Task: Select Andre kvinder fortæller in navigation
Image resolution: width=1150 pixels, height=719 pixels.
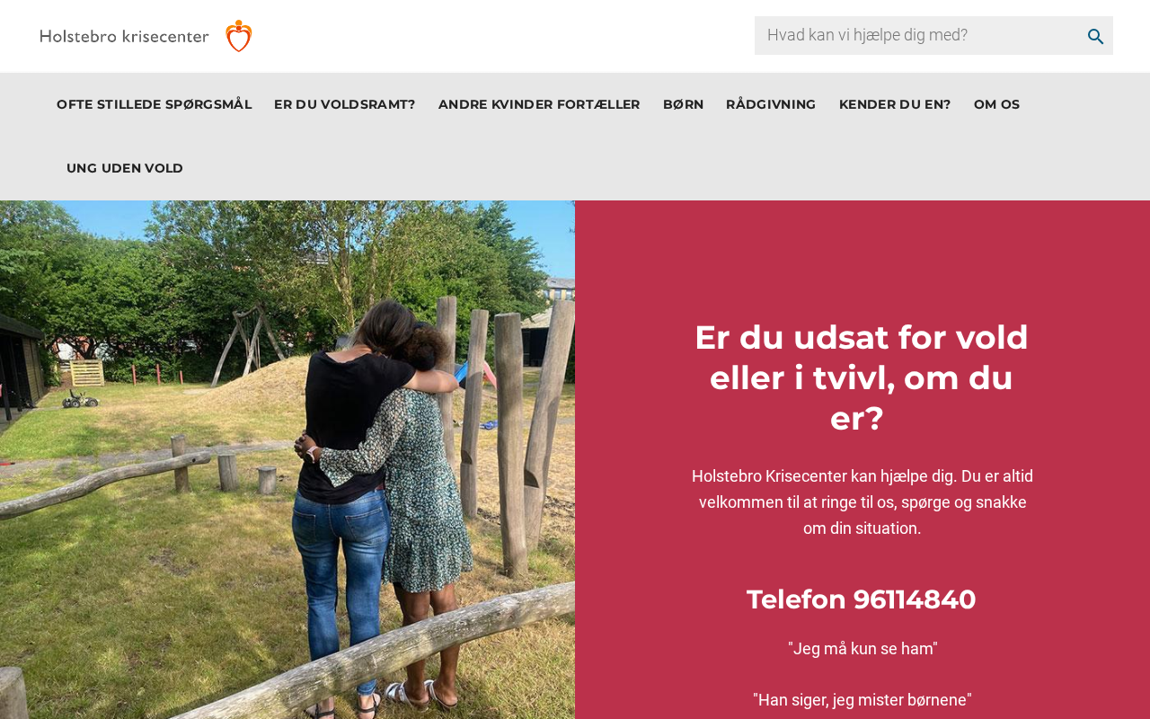Action: (539, 104)
